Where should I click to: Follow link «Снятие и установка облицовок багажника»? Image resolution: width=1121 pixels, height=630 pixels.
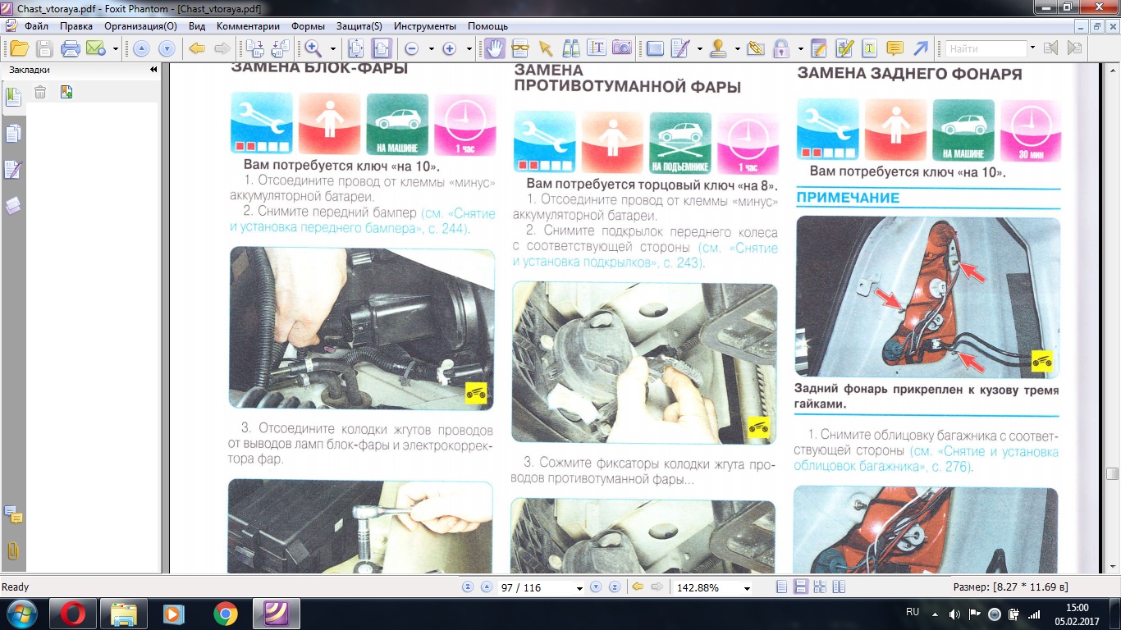[927, 459]
